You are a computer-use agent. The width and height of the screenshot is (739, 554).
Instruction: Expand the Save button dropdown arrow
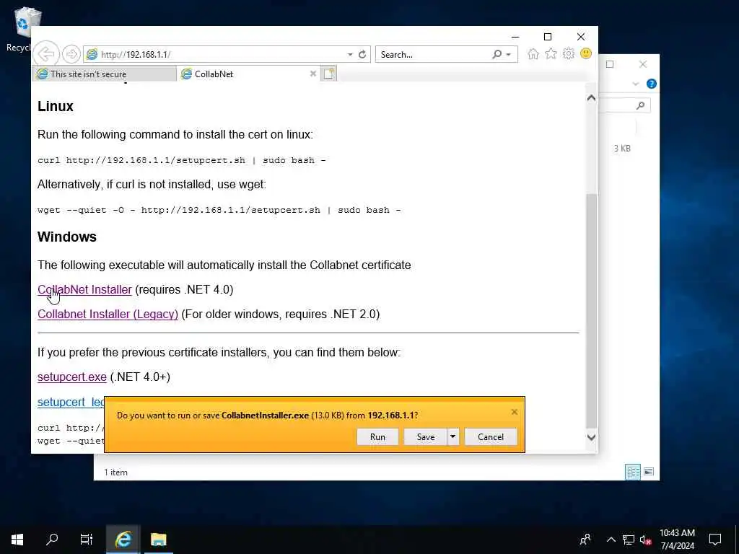point(453,436)
